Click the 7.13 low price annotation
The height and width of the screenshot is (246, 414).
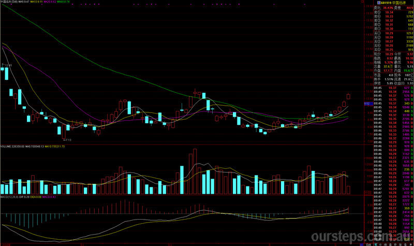(x=68, y=140)
